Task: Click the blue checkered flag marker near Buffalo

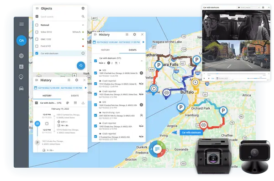Action: coord(167,93)
